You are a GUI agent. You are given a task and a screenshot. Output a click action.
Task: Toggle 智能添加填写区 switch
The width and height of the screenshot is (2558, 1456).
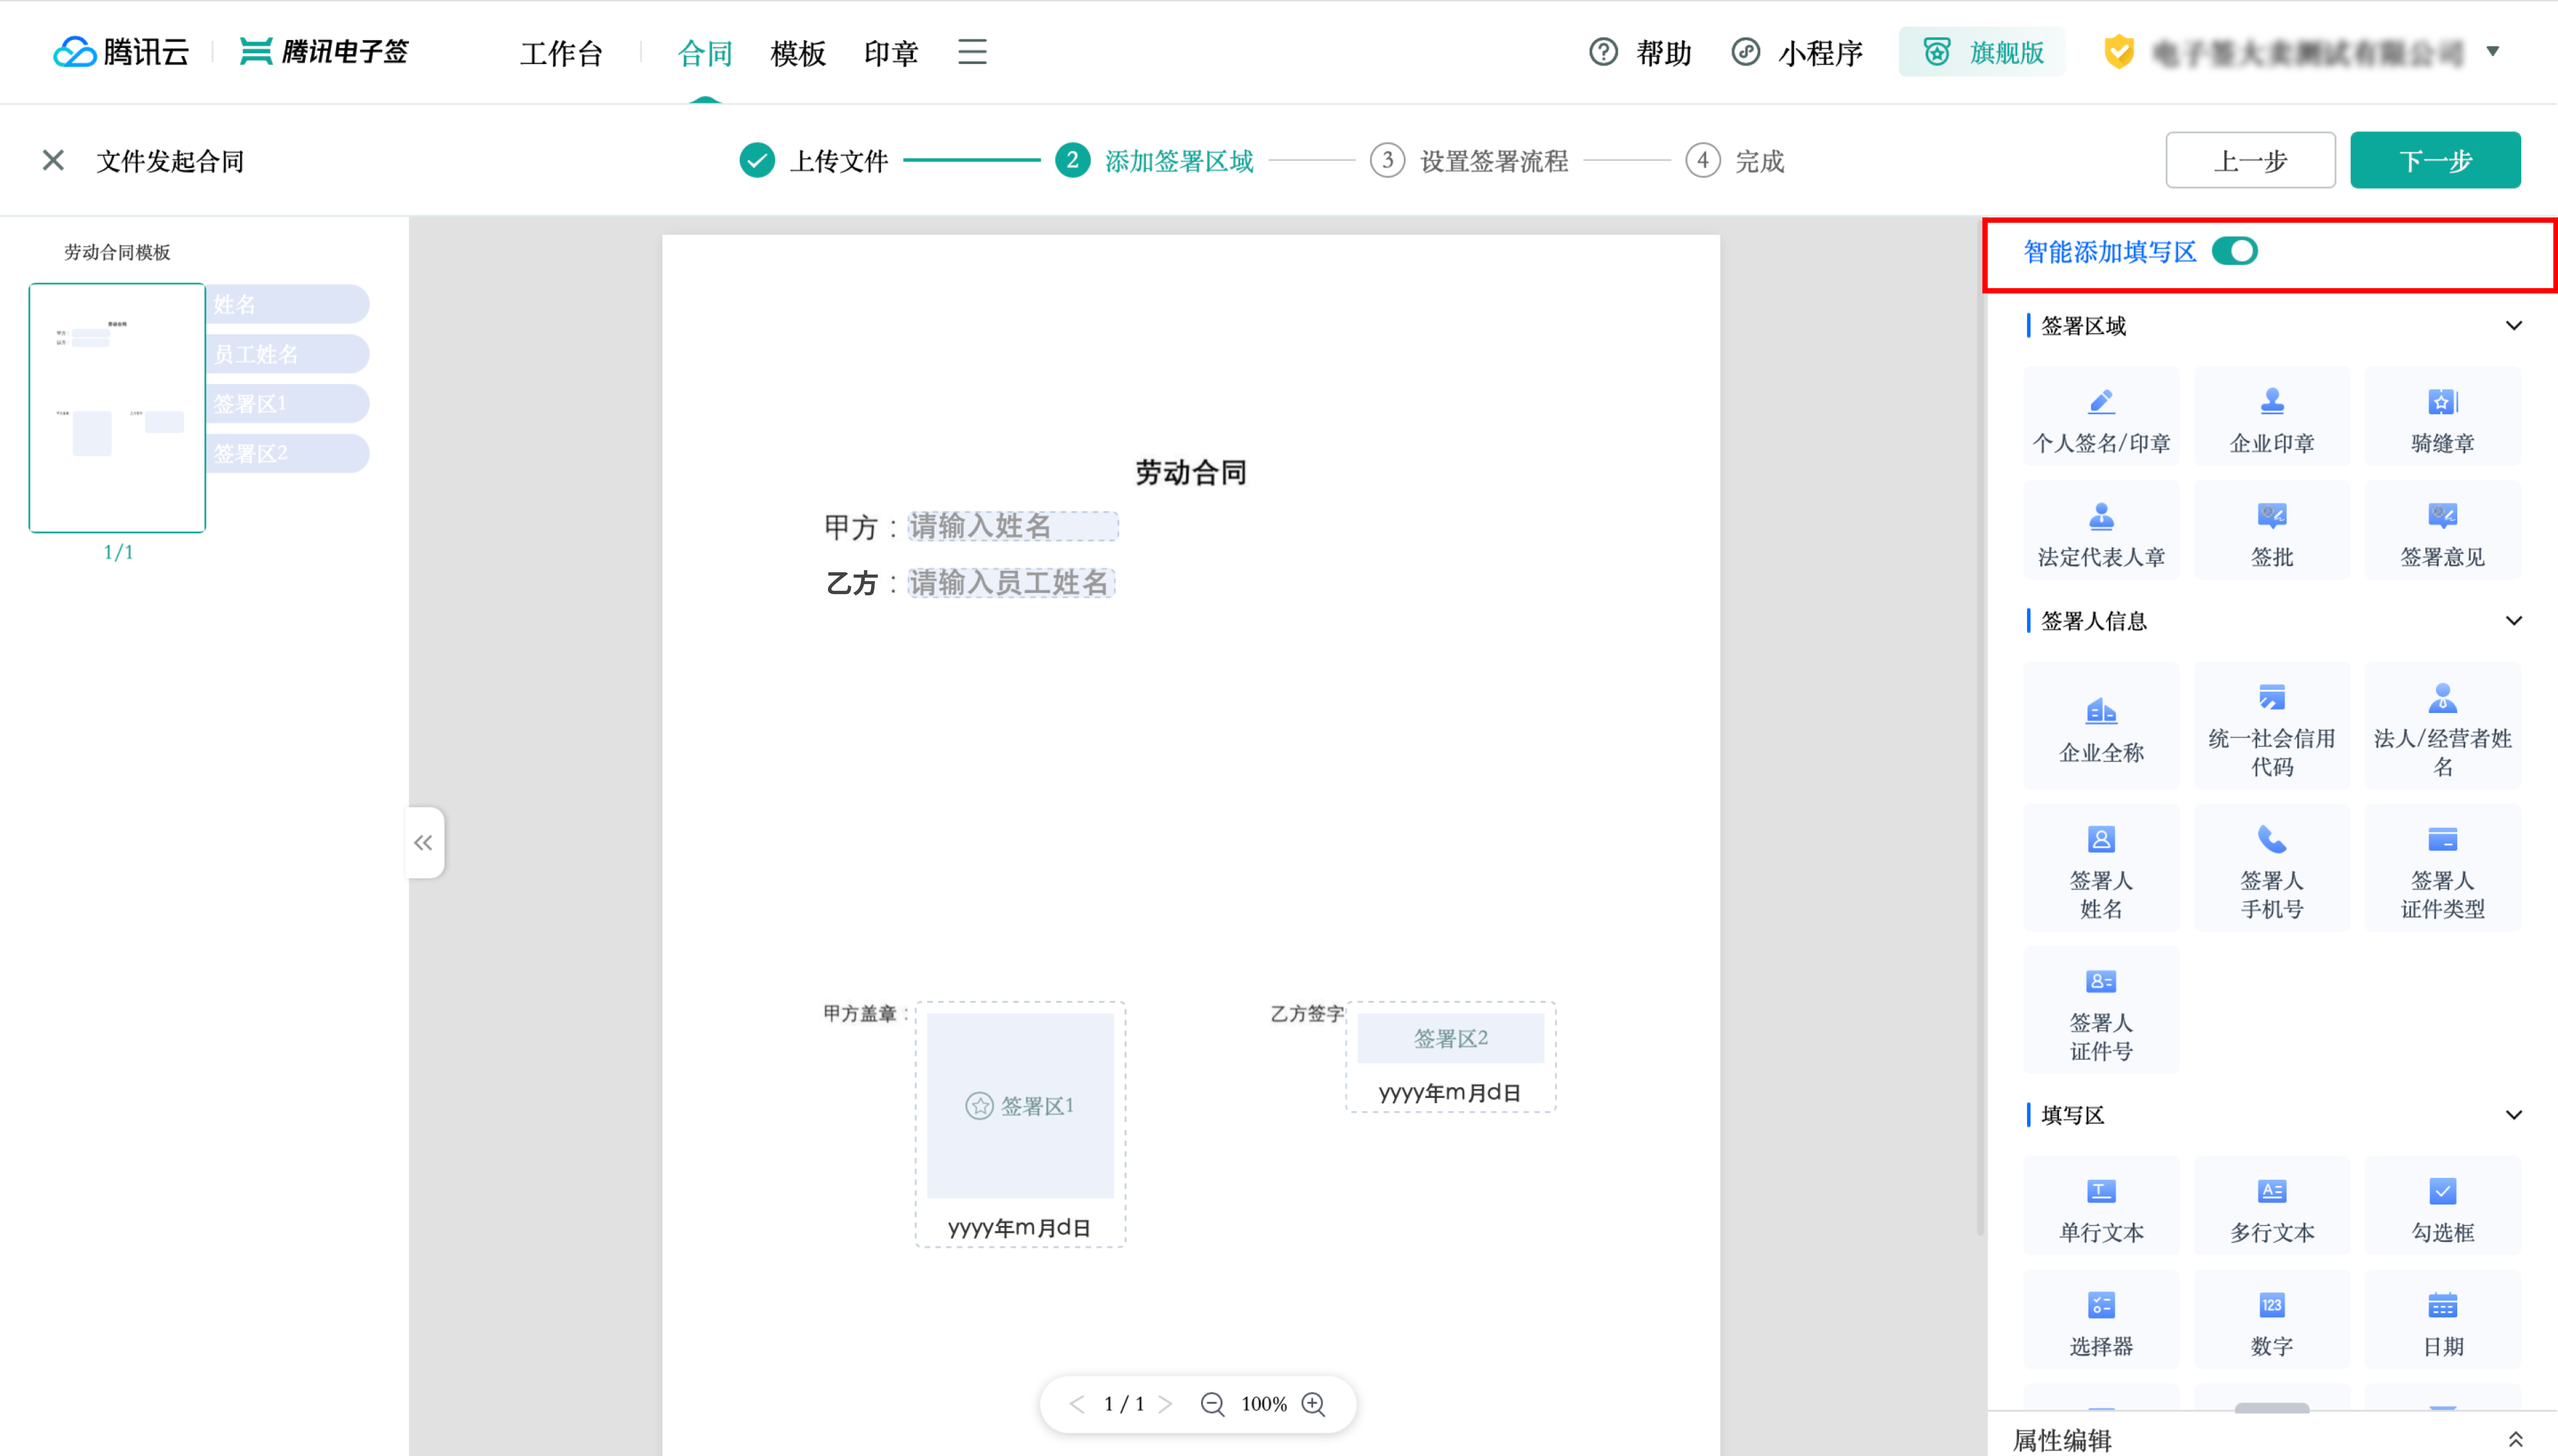2235,251
